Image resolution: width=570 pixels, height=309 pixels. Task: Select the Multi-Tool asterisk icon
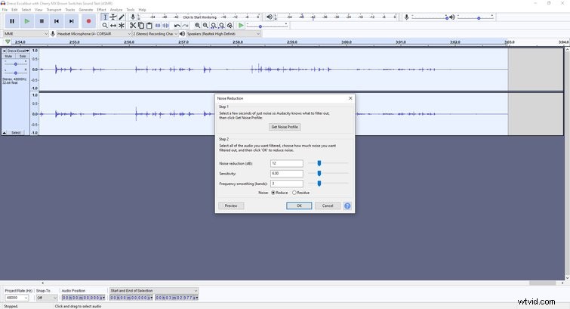(122, 26)
